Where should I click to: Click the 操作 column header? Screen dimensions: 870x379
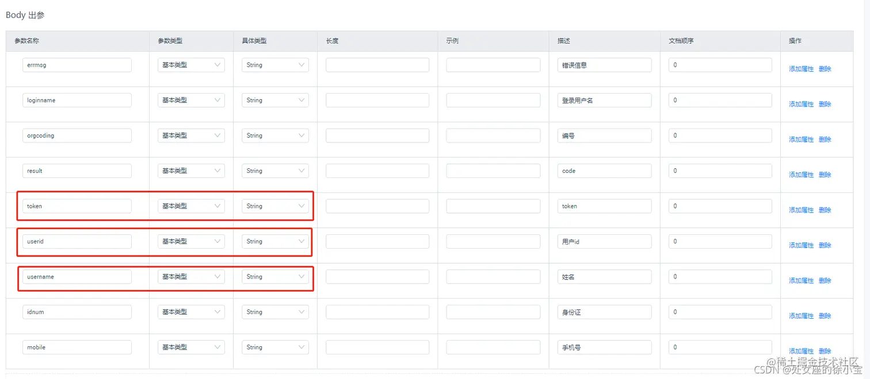[795, 41]
